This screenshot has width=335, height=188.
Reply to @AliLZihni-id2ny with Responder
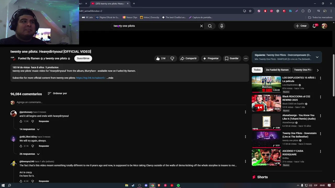click(x=44, y=146)
